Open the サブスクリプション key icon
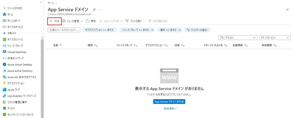The width and height of the screenshot is (293, 118). click(x=5, y=83)
